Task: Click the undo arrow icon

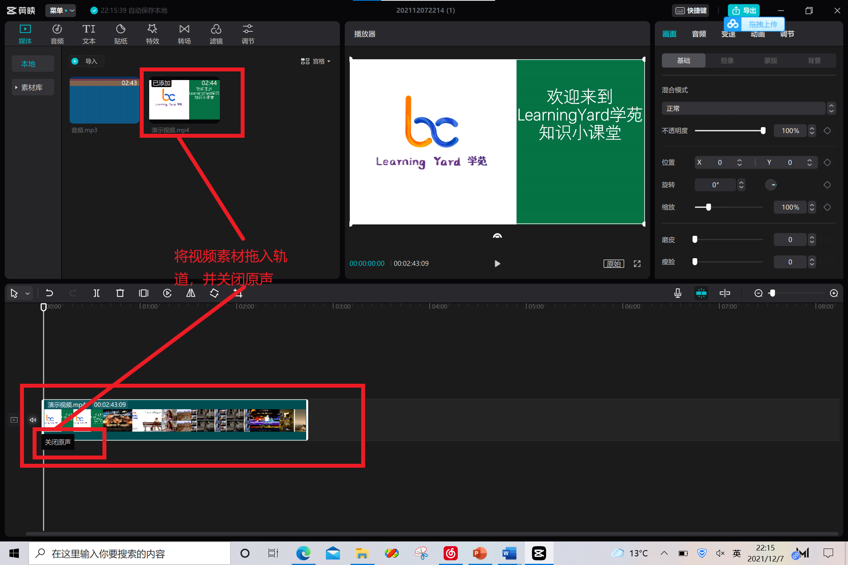Action: point(49,293)
